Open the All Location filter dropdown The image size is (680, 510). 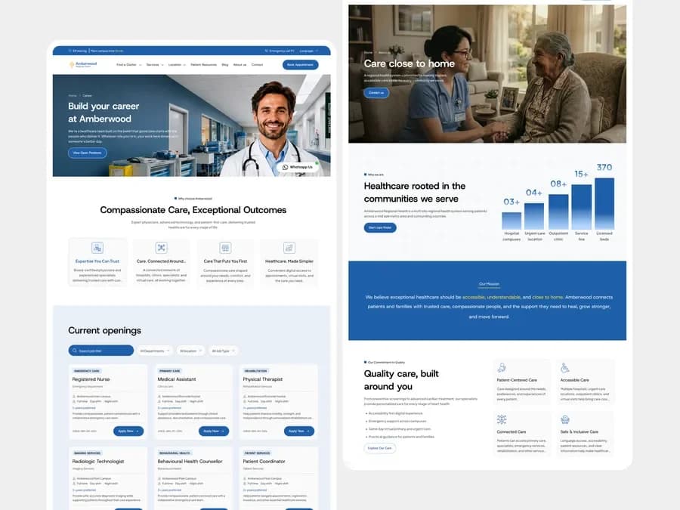click(x=191, y=351)
